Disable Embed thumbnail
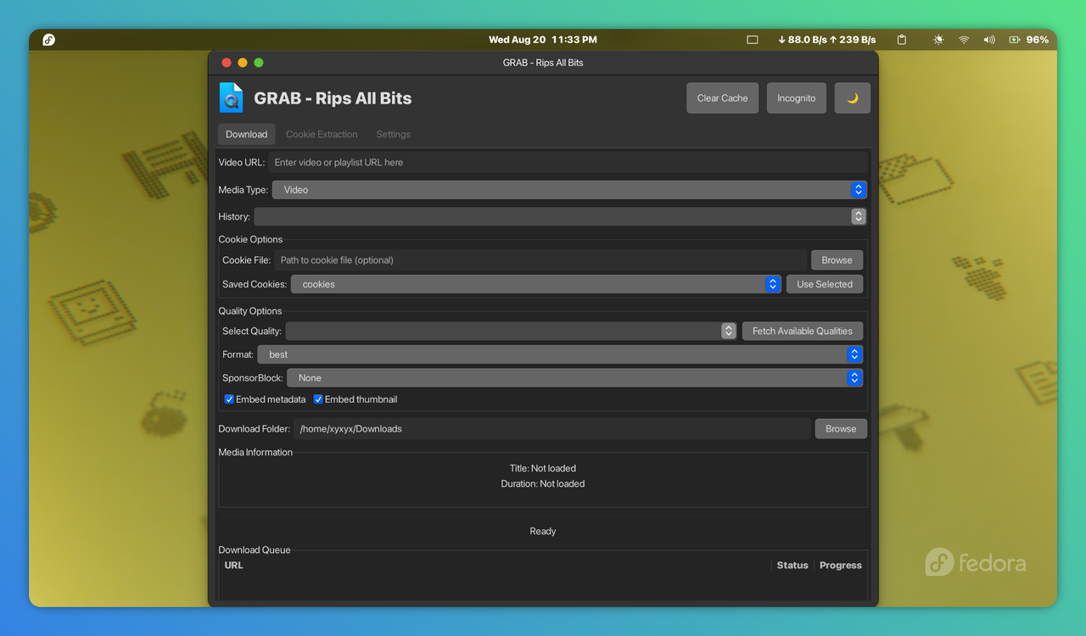The height and width of the screenshot is (636, 1086). (318, 399)
